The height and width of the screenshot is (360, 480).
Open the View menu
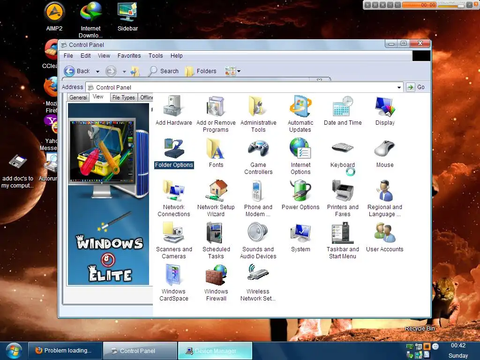(104, 56)
